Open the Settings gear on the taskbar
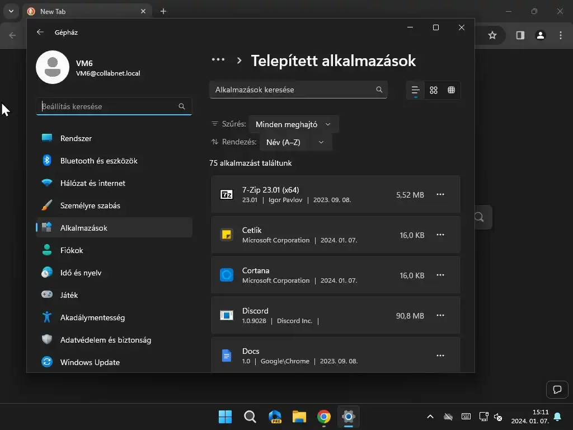573x430 pixels. (x=348, y=417)
